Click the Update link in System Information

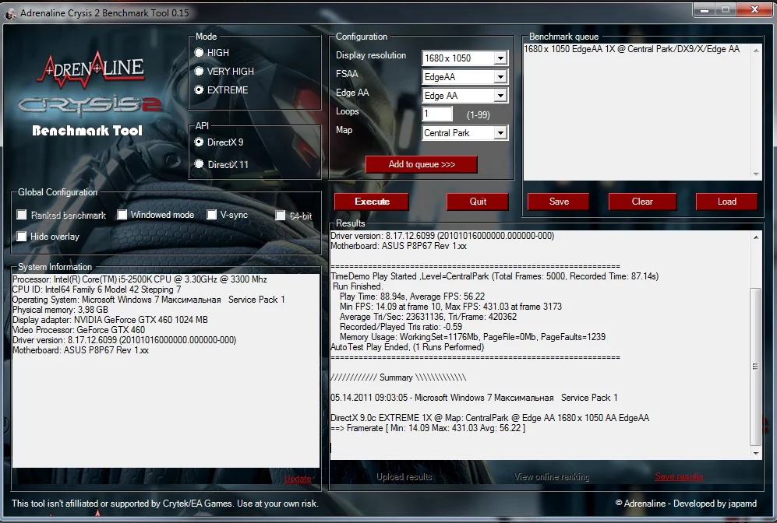(x=298, y=479)
